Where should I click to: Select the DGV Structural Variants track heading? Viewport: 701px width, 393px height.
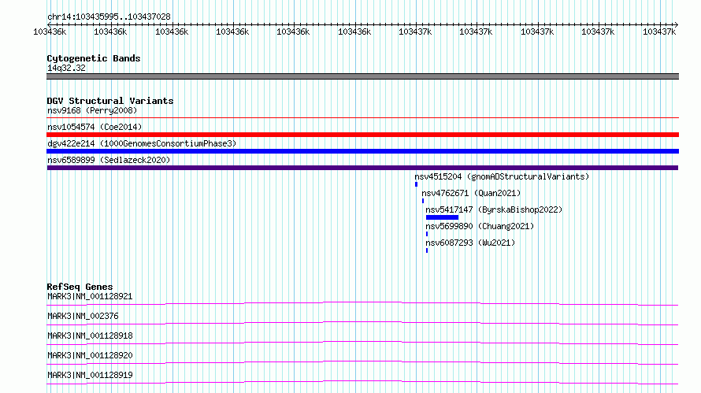pyautogui.click(x=110, y=101)
